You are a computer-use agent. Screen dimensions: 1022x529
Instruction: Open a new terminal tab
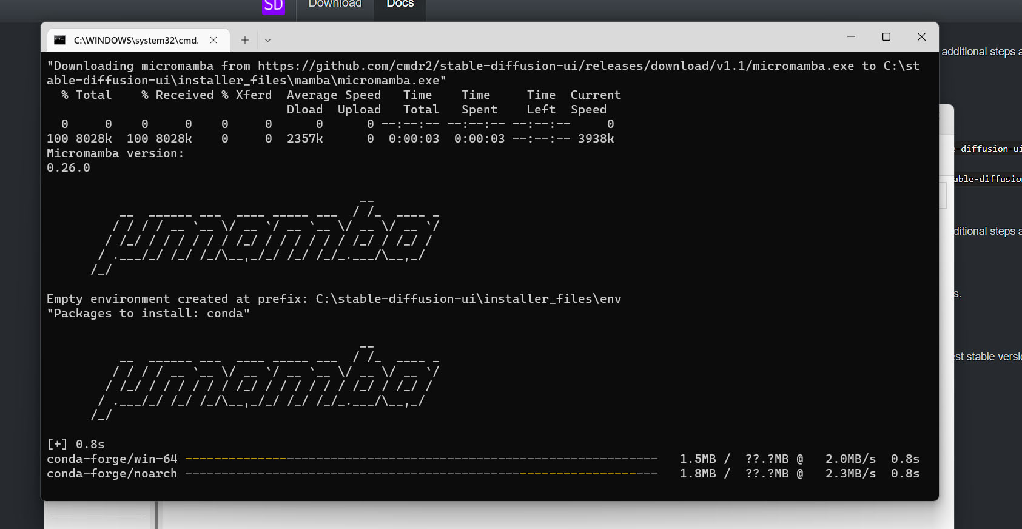[x=245, y=40]
